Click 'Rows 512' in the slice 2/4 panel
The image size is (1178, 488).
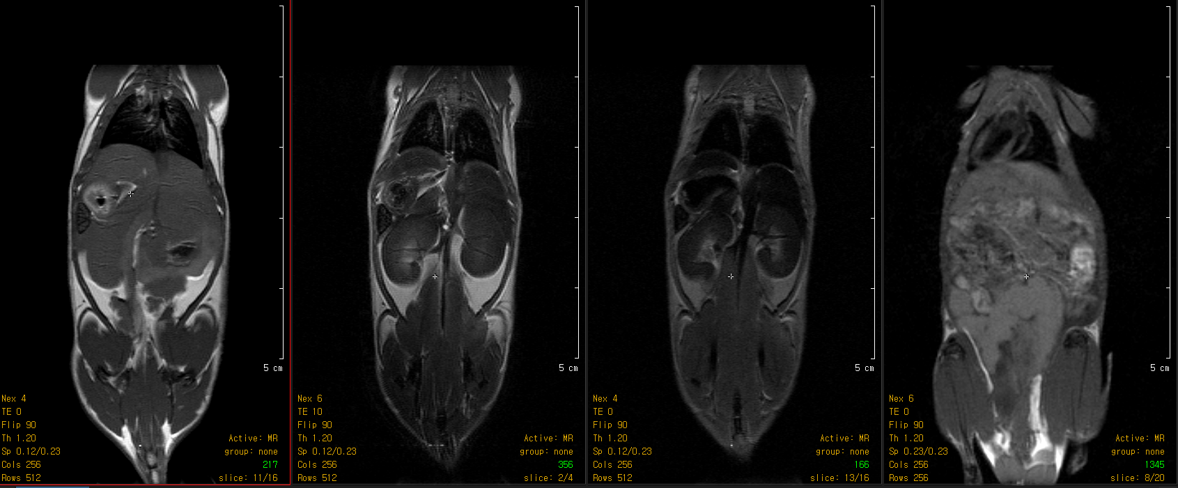pyautogui.click(x=317, y=478)
